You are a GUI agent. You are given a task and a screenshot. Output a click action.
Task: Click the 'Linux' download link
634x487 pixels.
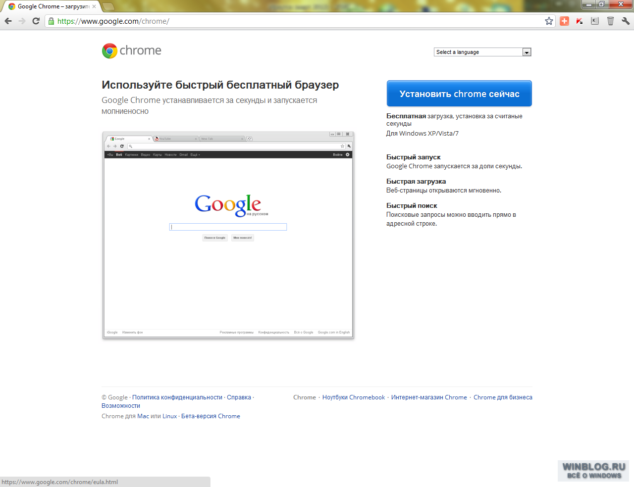pos(169,416)
